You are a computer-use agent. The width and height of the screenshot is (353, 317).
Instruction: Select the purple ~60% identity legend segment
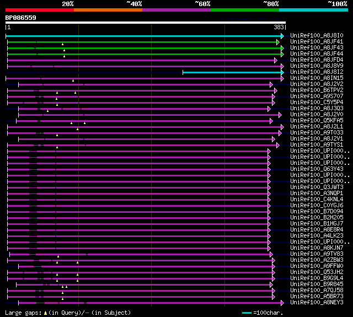176,10
